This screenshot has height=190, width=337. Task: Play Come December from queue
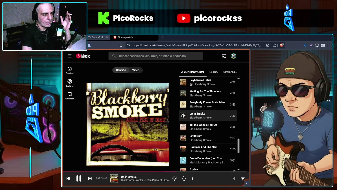pyautogui.click(x=208, y=160)
